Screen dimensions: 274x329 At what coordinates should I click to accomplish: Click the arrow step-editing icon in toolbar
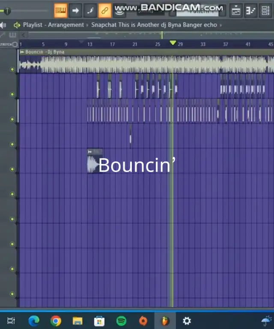tap(75, 10)
